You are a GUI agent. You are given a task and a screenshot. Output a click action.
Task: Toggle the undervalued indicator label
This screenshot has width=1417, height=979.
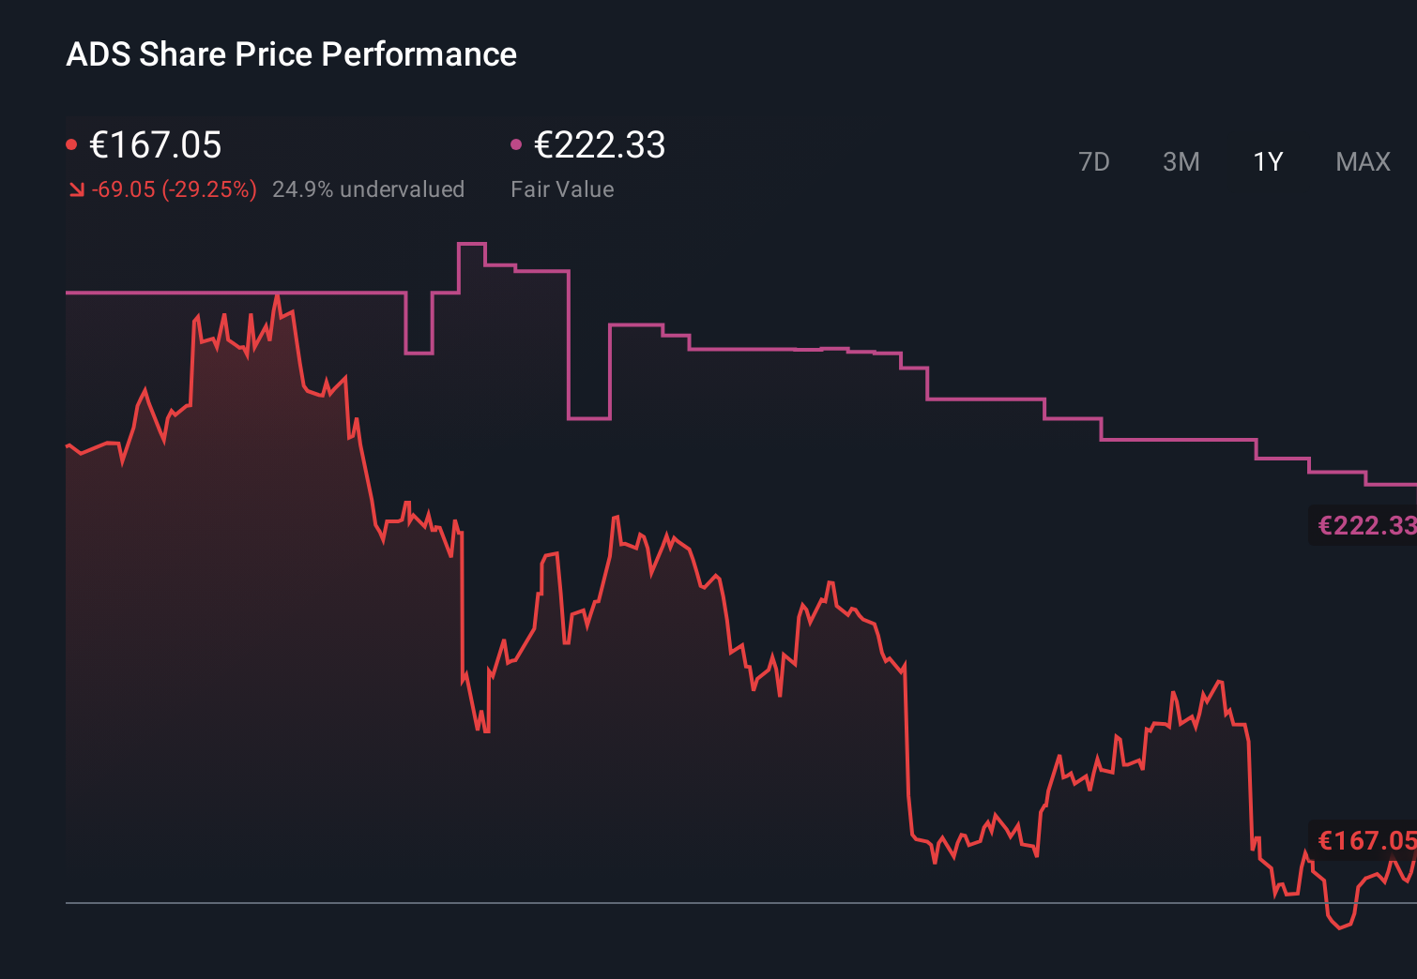click(369, 188)
